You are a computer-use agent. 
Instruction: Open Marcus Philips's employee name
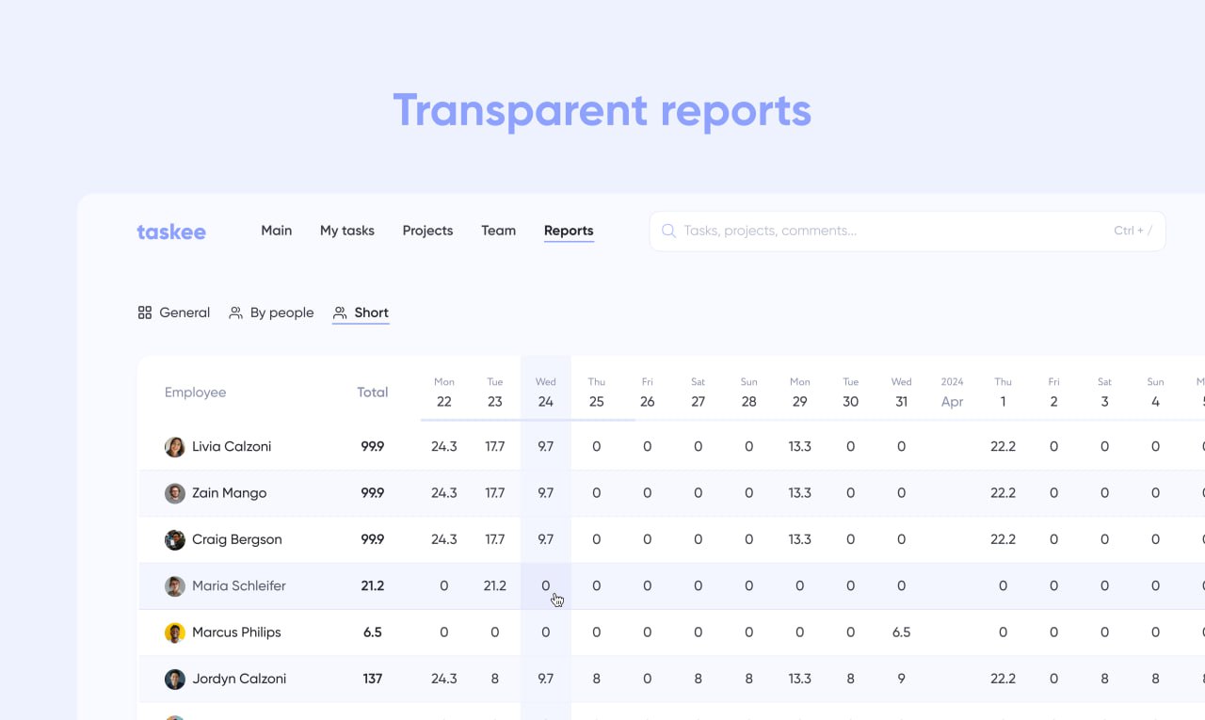pyautogui.click(x=236, y=632)
